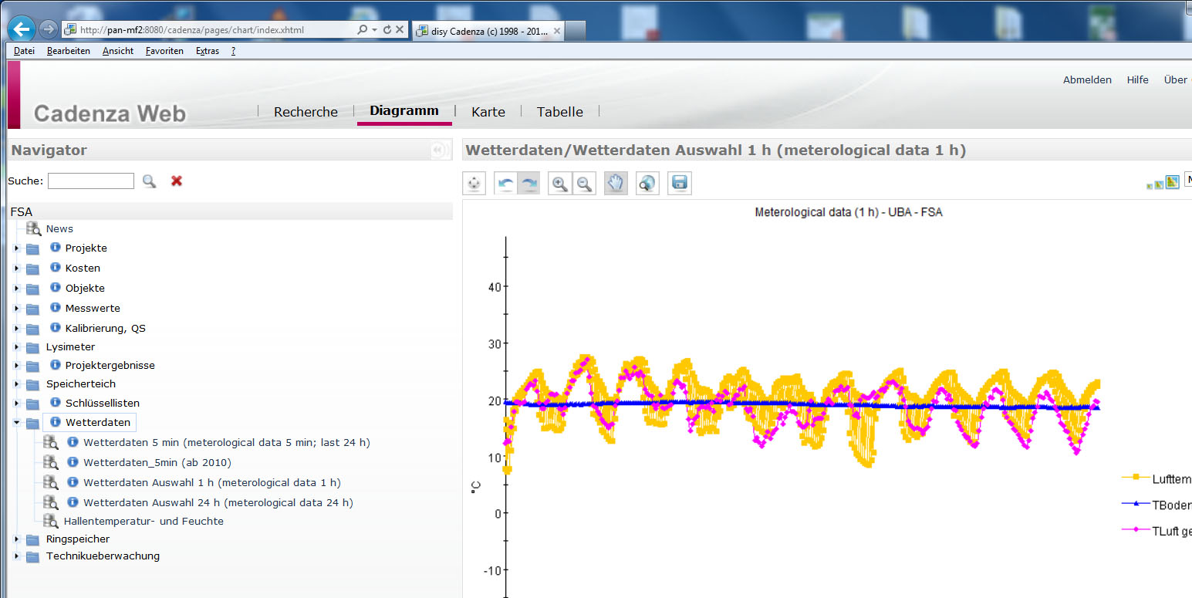Click the undo arrow in chart toolbar
Image resolution: width=1192 pixels, height=598 pixels.
tap(505, 184)
